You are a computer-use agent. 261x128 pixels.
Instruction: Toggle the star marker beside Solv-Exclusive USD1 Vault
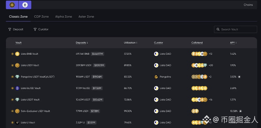pos(12,111)
